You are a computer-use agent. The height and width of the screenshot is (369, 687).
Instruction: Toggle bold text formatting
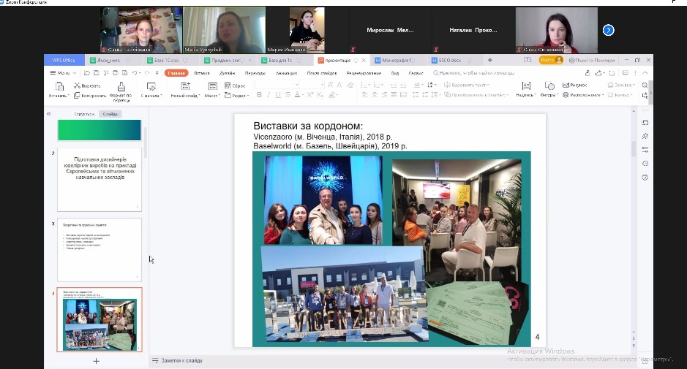point(259,95)
